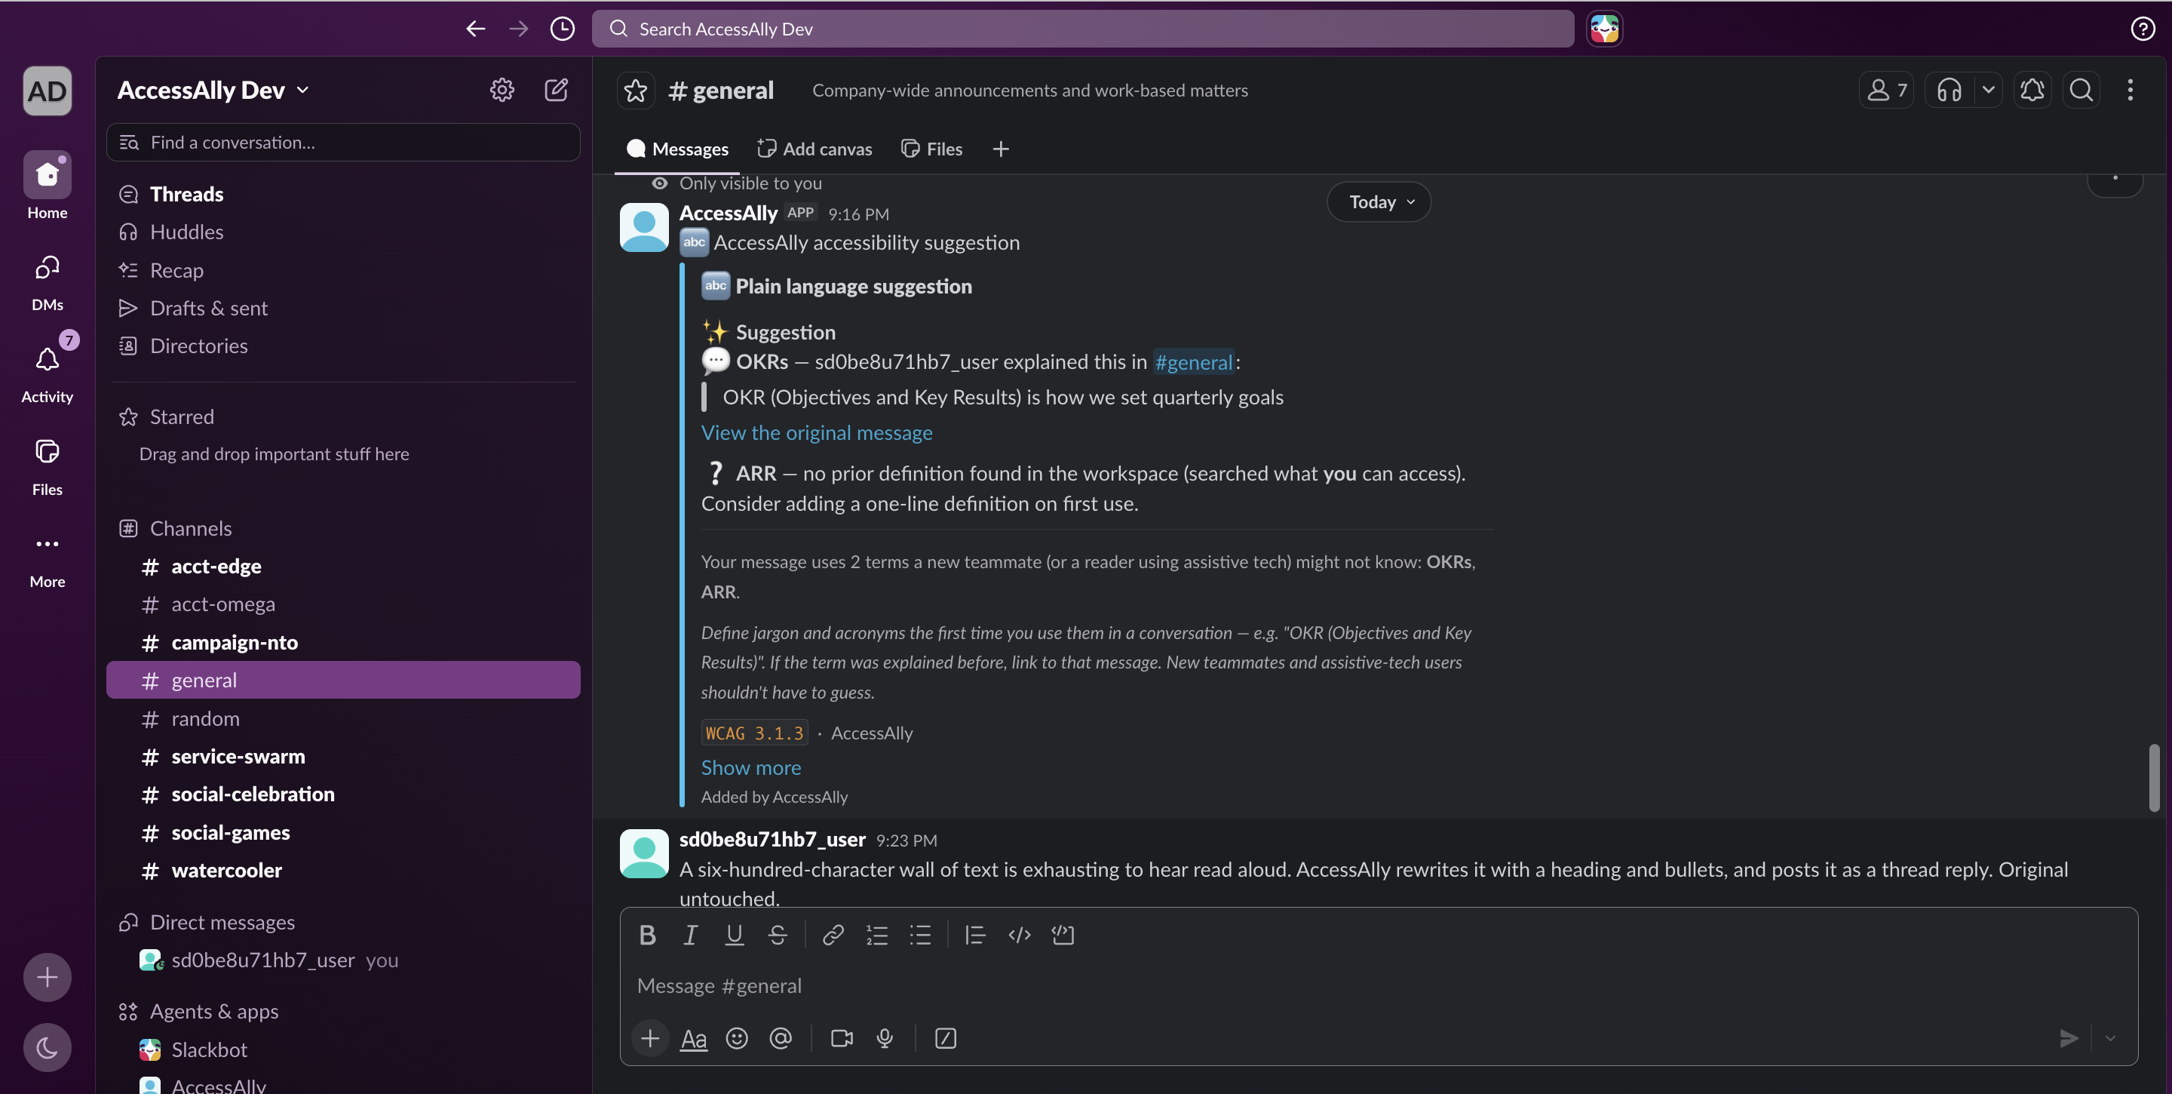Viewport: 2172px width, 1094px height.
Task: Open send options dropdown arrow
Action: pyautogui.click(x=2110, y=1038)
